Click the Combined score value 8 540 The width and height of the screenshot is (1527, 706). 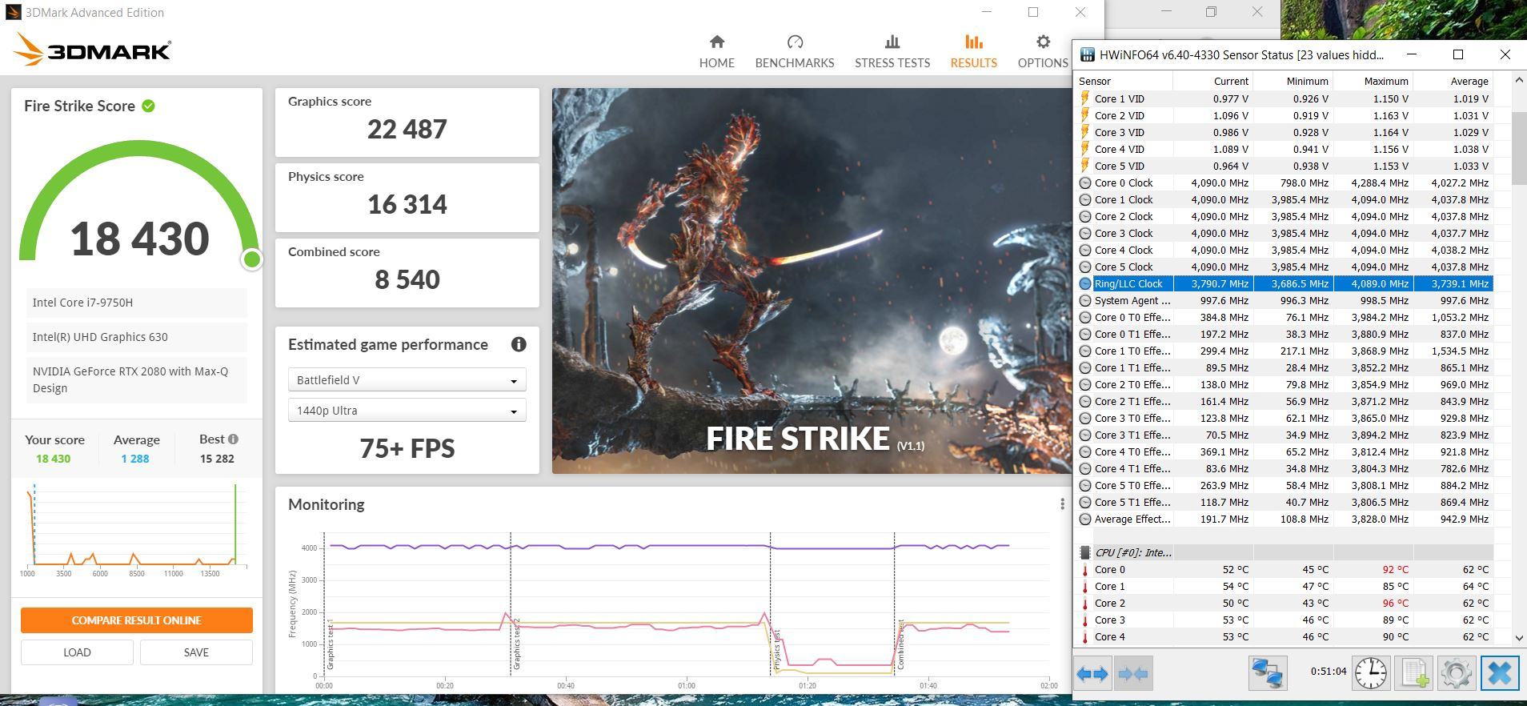(407, 279)
